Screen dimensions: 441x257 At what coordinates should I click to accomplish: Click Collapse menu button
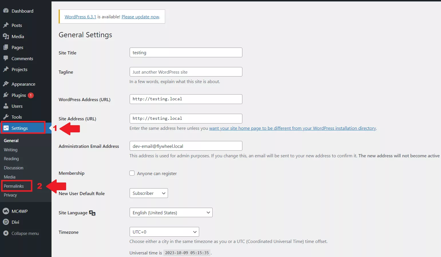[x=26, y=233]
